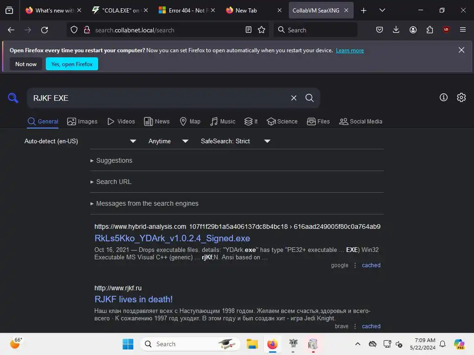474x355 pixels.
Task: Go back to the previous page
Action: coord(11,30)
